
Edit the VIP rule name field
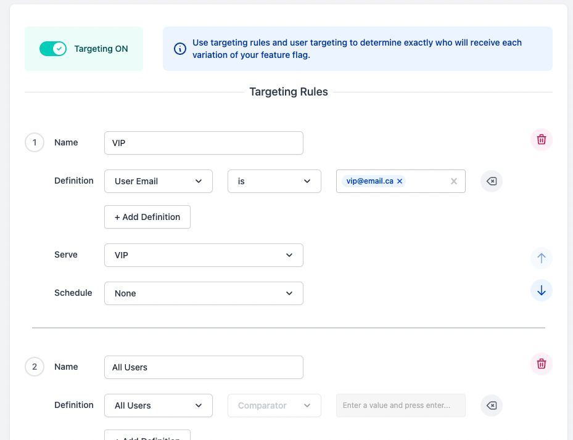click(x=204, y=143)
